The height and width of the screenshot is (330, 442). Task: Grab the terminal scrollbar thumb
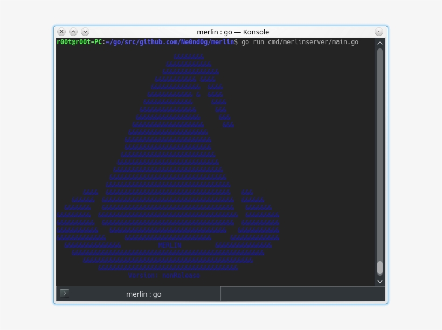point(380,268)
